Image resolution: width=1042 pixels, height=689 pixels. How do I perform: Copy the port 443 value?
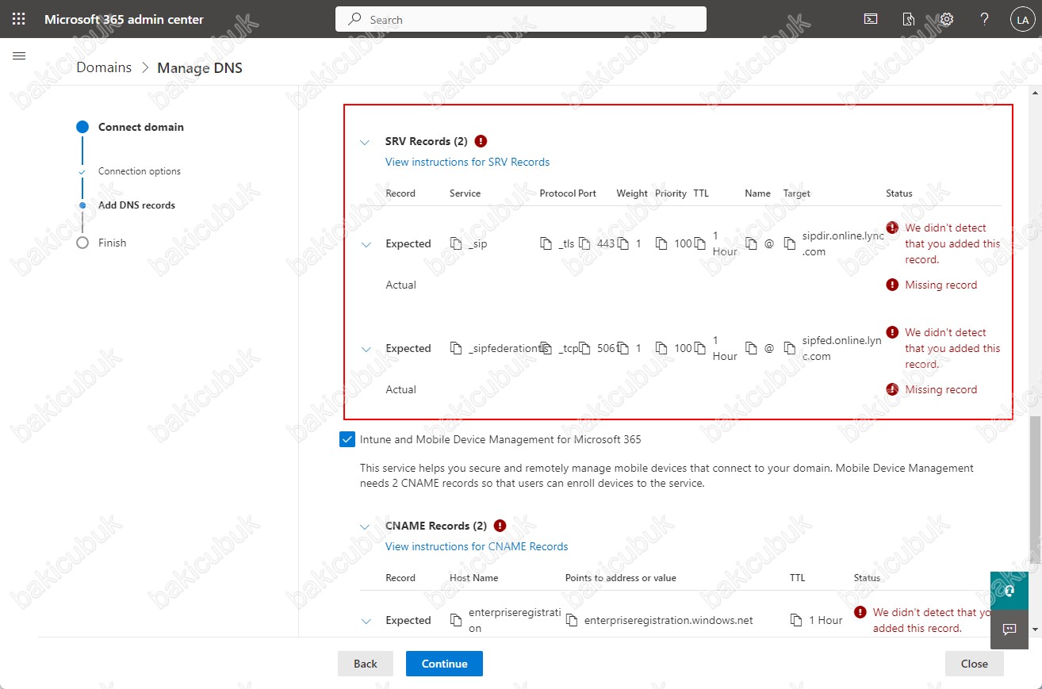(x=585, y=243)
